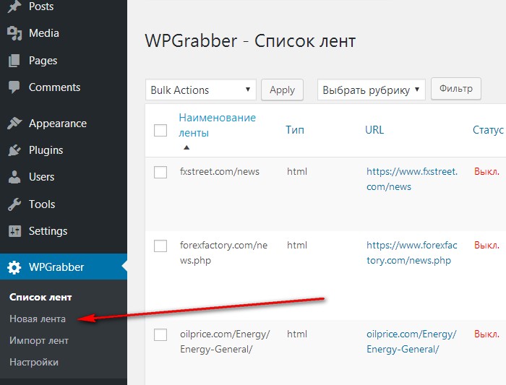Screen dimensions: 506x385
Task: Click the Tools wrench icon
Action: (14, 204)
